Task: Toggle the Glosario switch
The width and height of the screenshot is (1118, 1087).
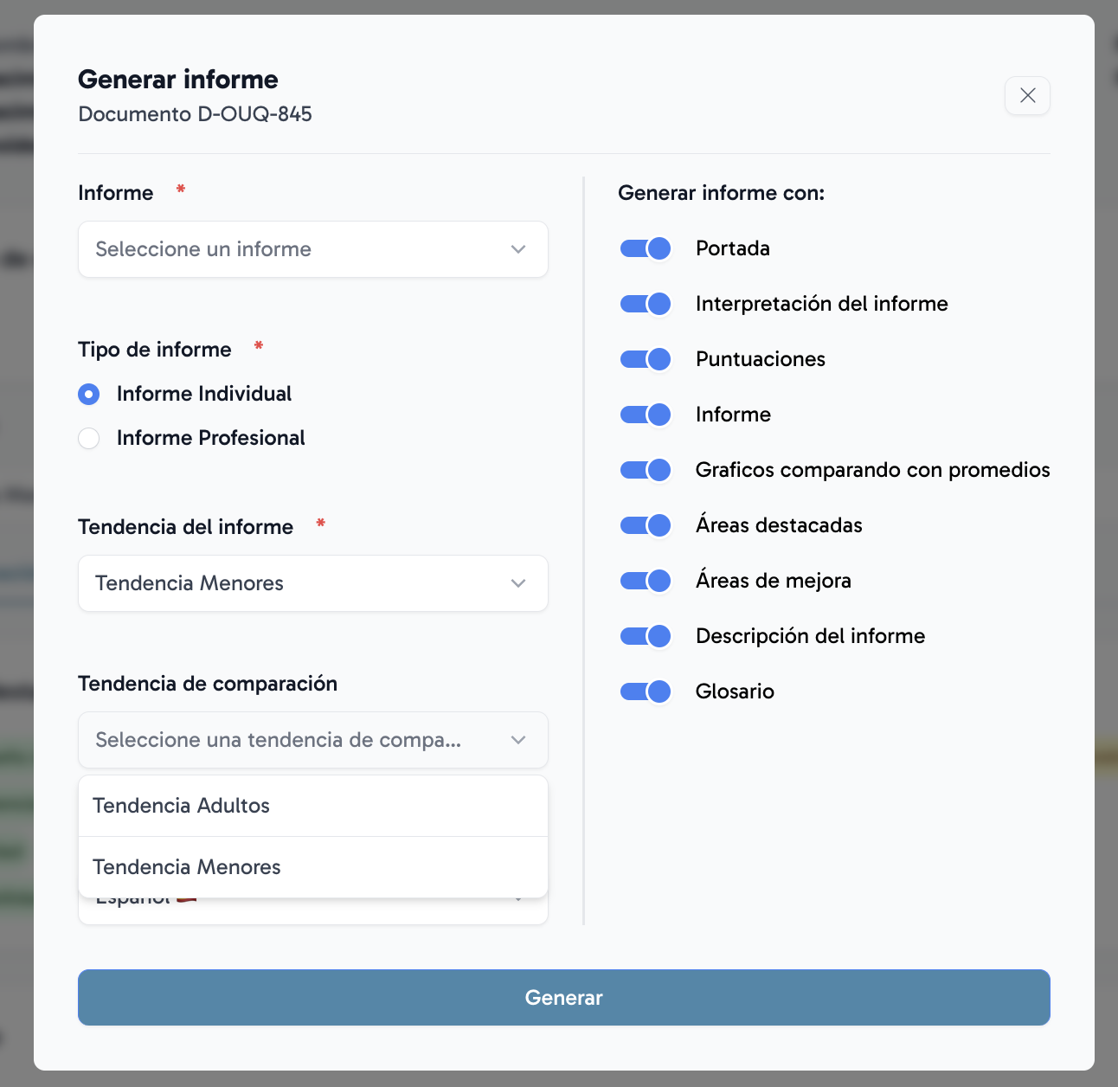Action: [x=646, y=691]
